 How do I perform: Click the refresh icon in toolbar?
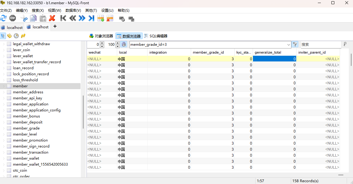3,18
